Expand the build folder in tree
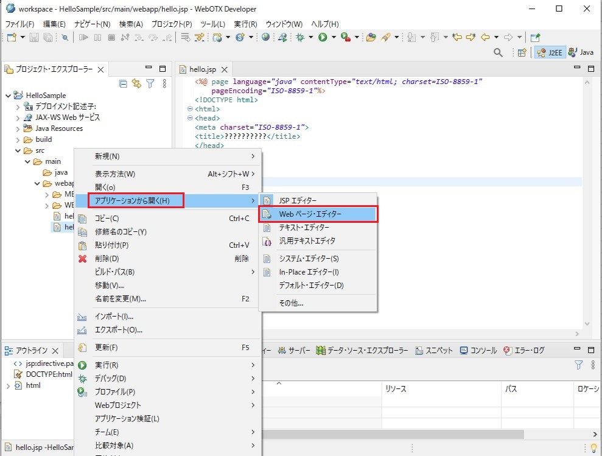The image size is (602, 456). coord(18,139)
